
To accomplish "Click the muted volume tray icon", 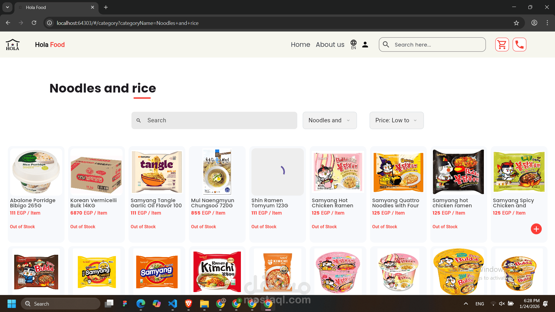I will 502,304.
